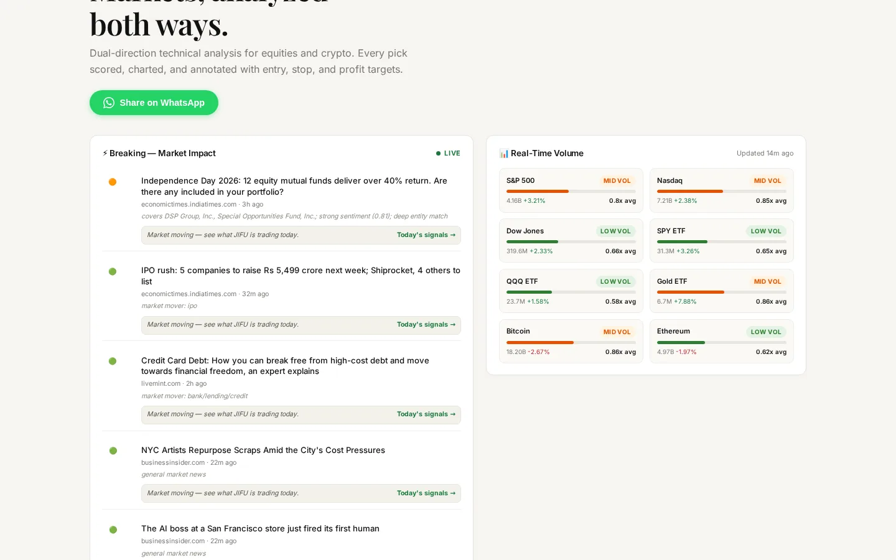This screenshot has height=560, width=896.
Task: Click the "market mover: bank/lending/credit" tag text
Action: [x=195, y=396]
